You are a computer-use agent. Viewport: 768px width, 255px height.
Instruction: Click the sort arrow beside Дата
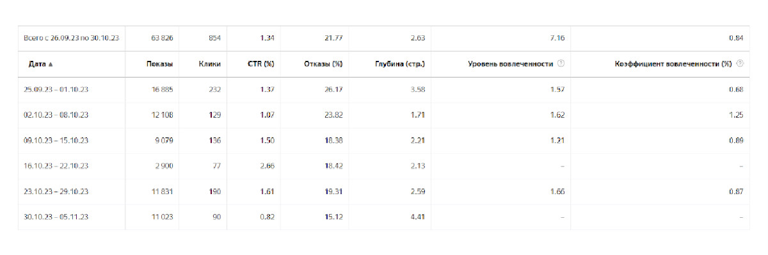(51, 65)
